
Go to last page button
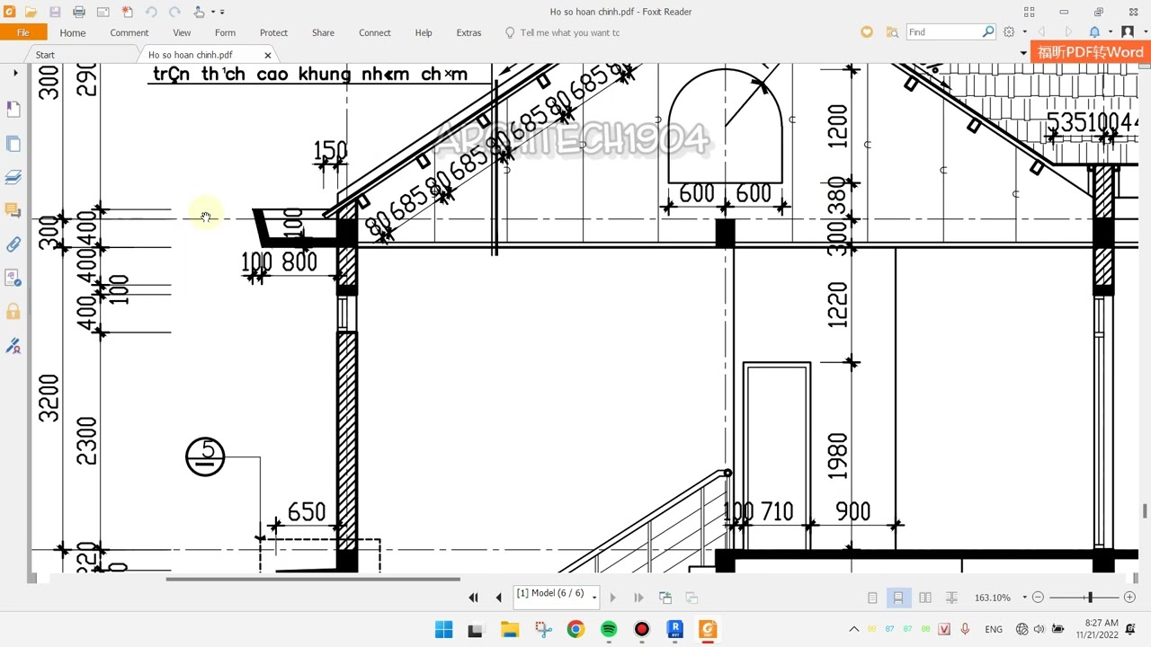(x=638, y=598)
